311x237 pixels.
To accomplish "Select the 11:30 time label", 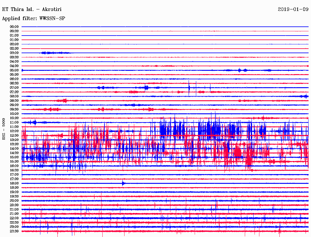I will tap(14, 127).
